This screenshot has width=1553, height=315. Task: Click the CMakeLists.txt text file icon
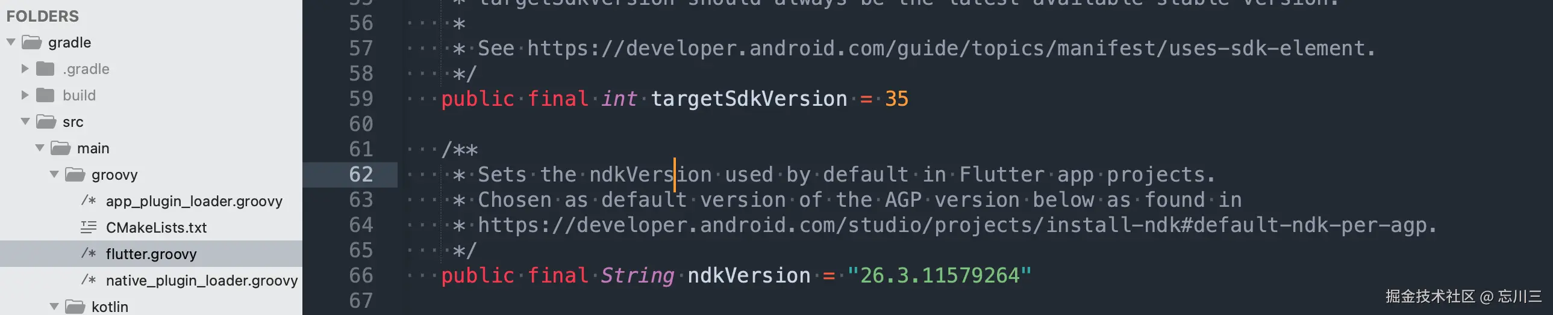89,227
